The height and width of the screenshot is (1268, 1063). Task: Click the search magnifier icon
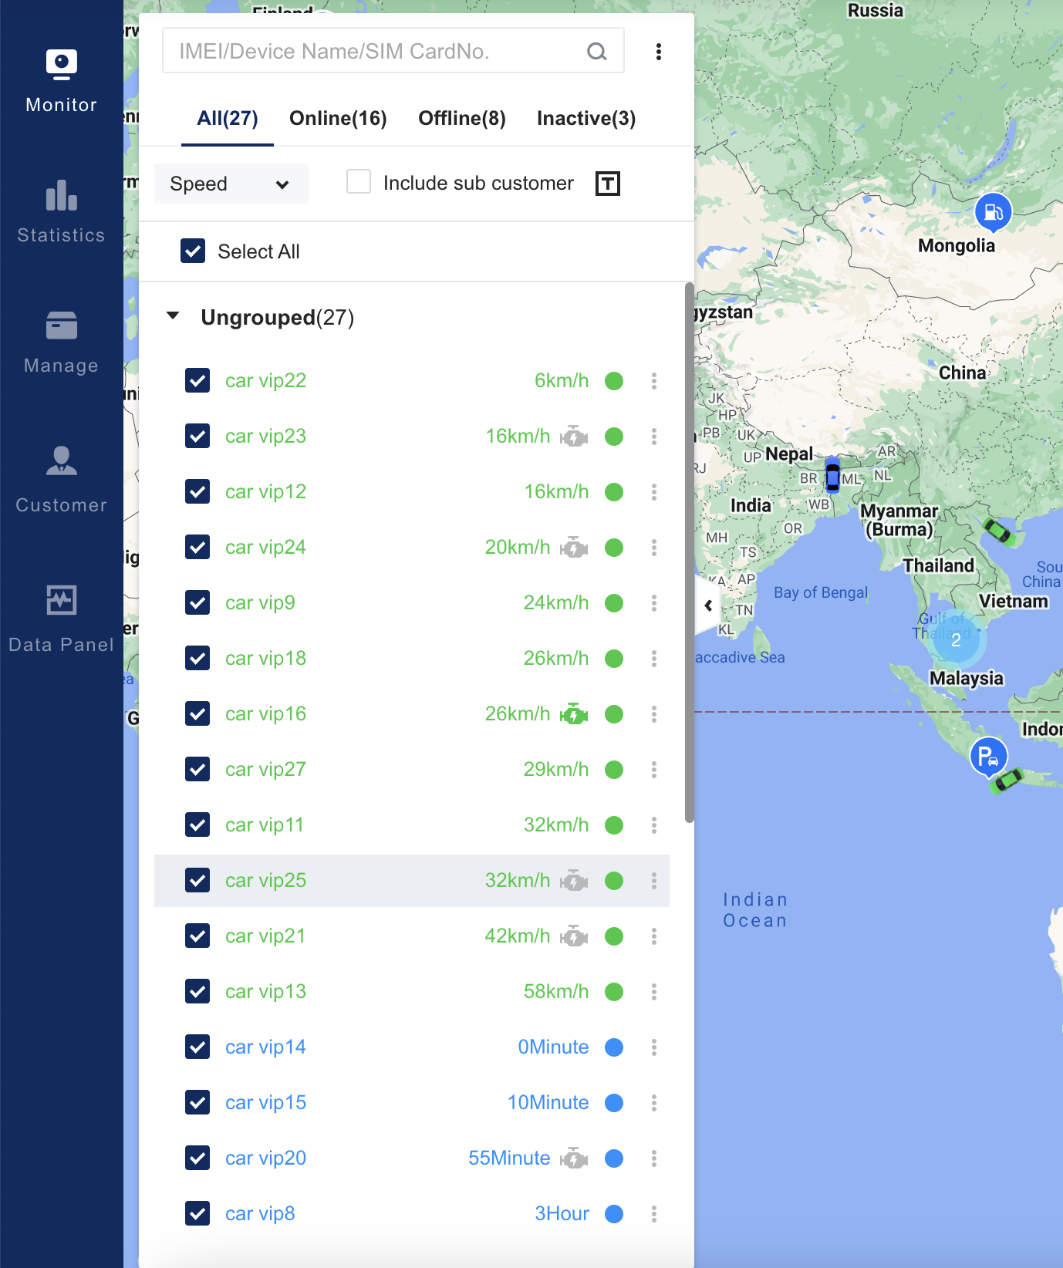596,52
